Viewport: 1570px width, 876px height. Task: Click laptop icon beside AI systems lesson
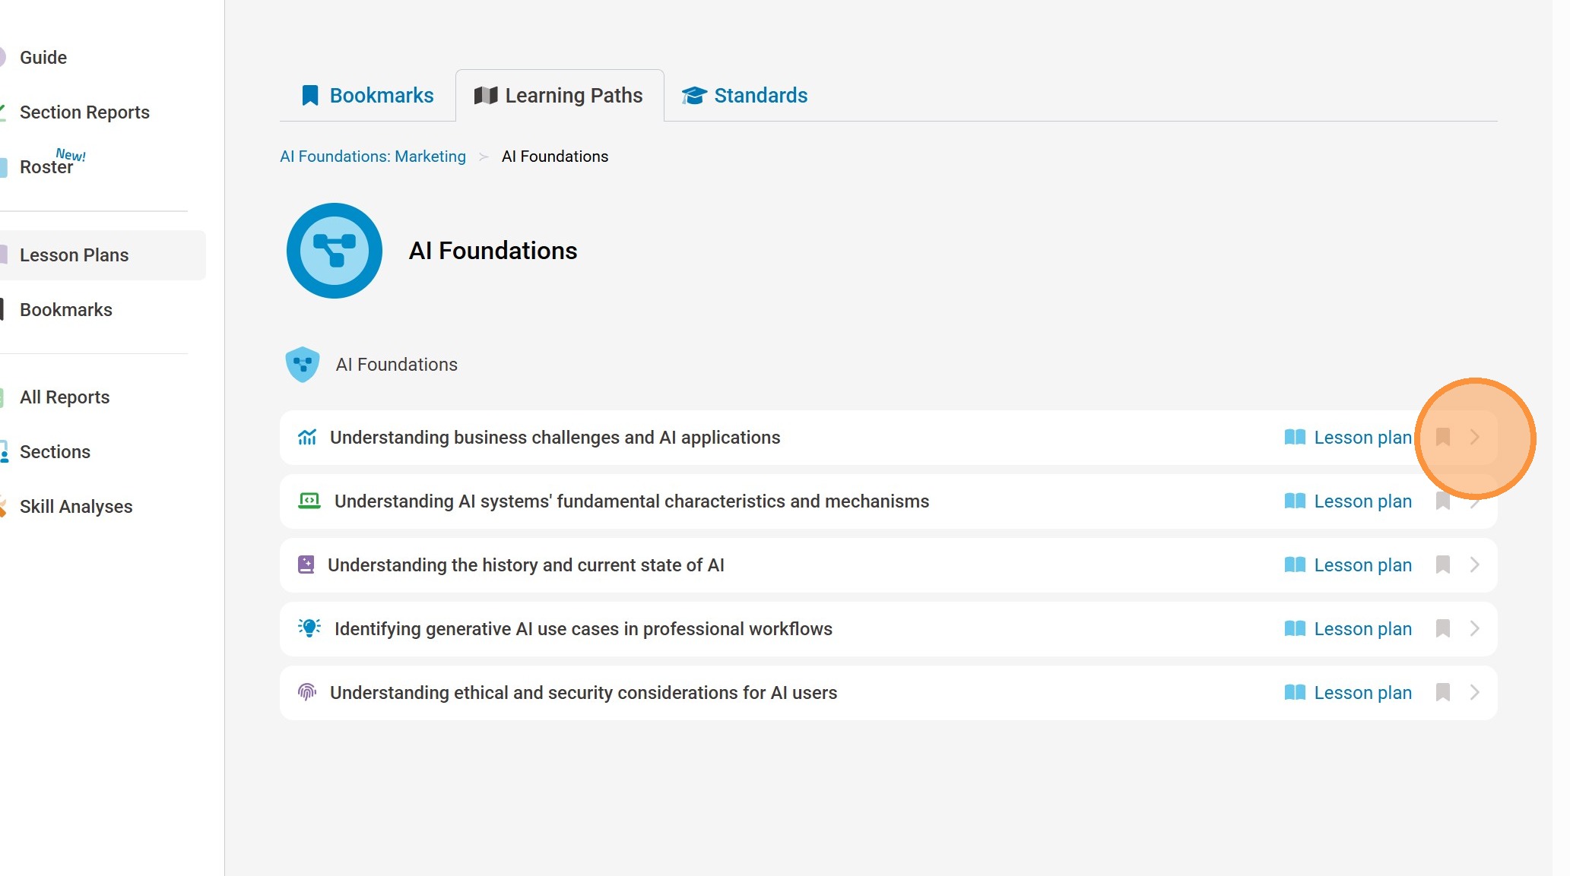click(309, 501)
